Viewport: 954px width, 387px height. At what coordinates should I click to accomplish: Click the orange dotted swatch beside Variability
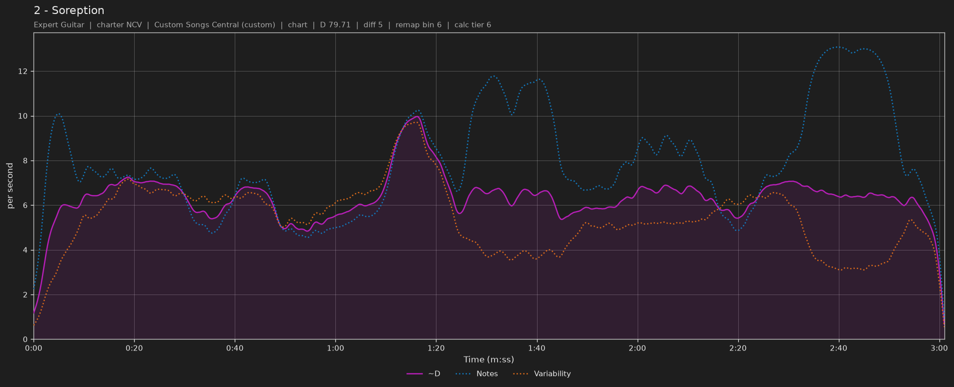coord(521,374)
